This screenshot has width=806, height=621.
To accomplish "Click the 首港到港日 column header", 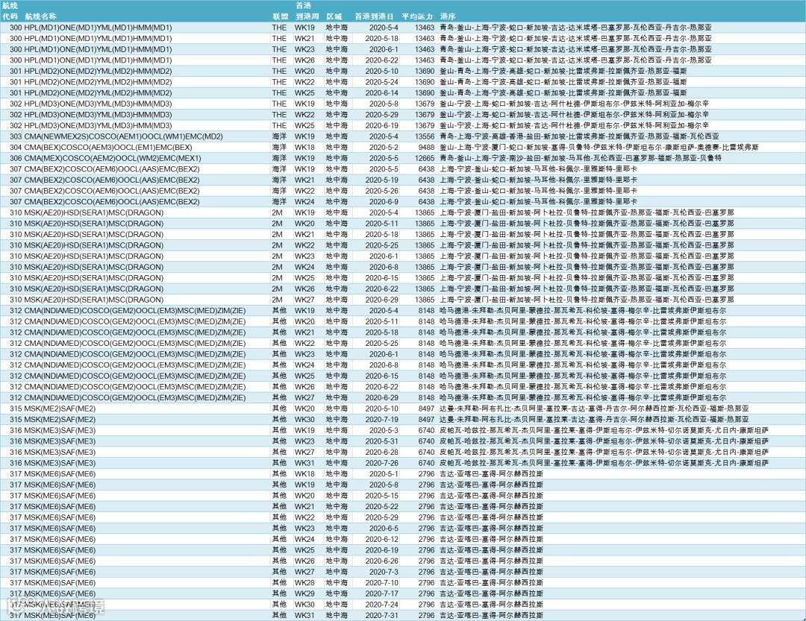I will click(x=374, y=16).
